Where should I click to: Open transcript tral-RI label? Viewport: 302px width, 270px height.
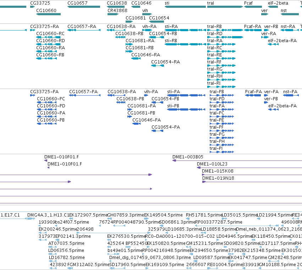pos(214,83)
